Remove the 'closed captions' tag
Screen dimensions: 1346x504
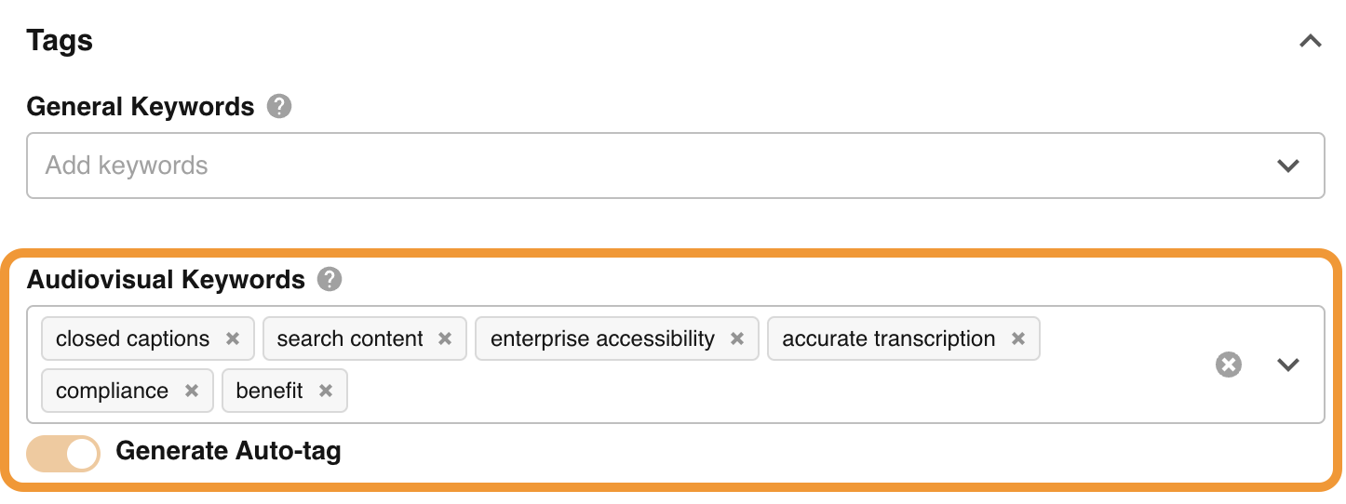(233, 339)
